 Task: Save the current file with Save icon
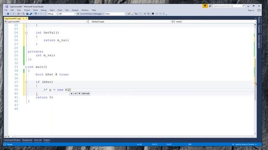click(x=27, y=14)
